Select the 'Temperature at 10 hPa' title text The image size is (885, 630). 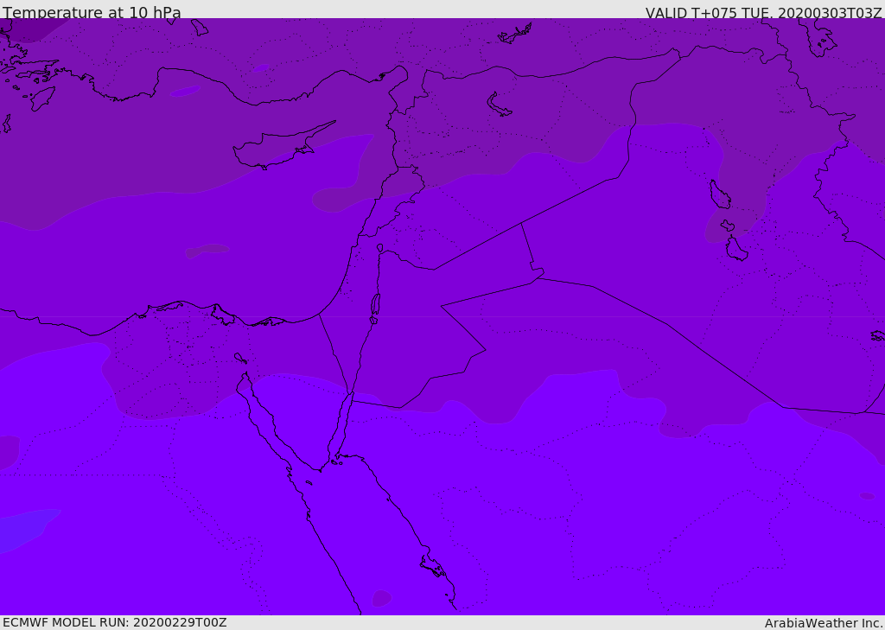tap(92, 12)
